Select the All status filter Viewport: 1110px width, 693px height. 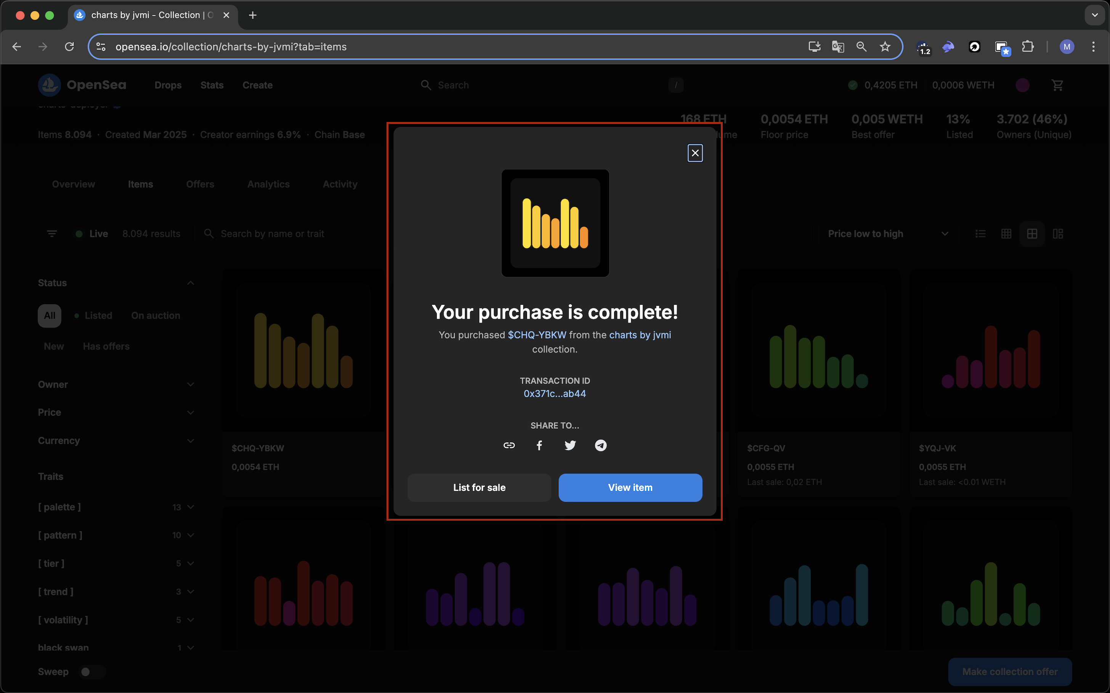(x=50, y=316)
